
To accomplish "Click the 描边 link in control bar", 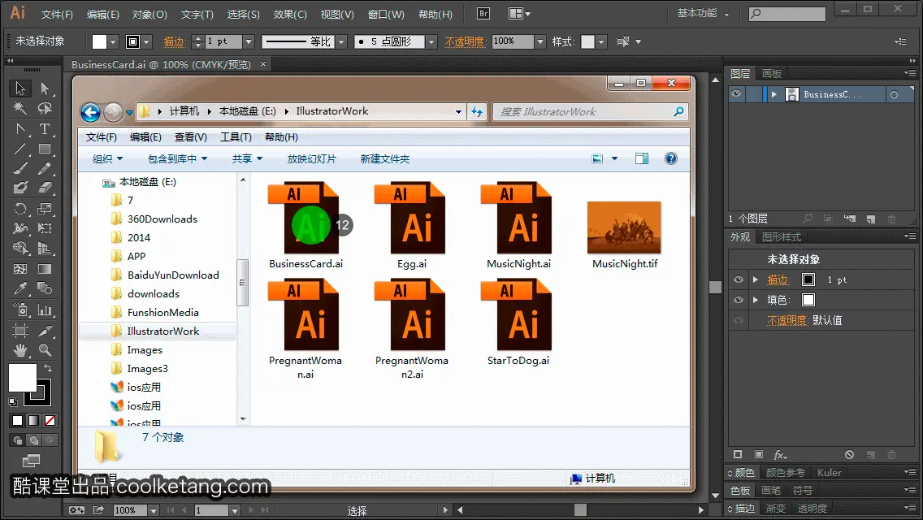I will pos(174,41).
